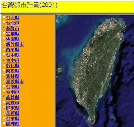The width and height of the screenshot is (134, 127).
Task: Expand the 宜蘭縣 plus icon
Action: point(4,33)
